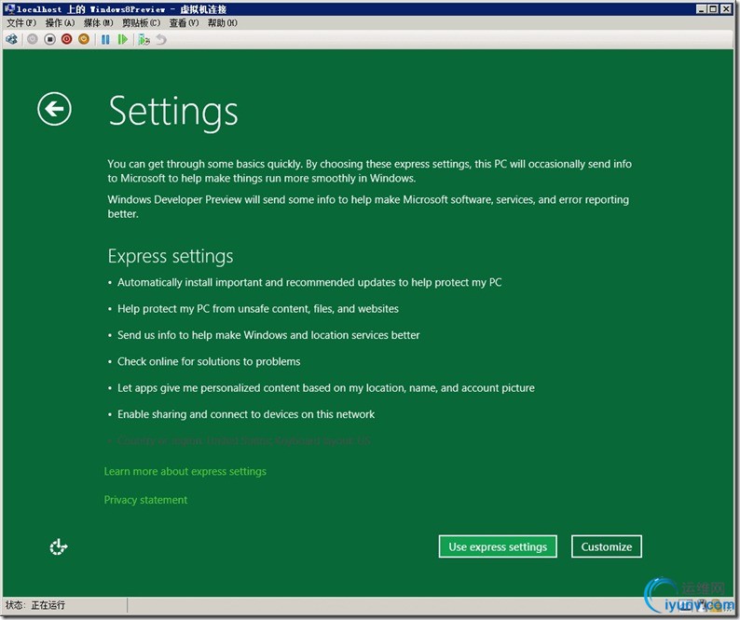740x620 pixels.
Task: Click 'Let apps give me personalized content' line
Action: pyautogui.click(x=325, y=388)
